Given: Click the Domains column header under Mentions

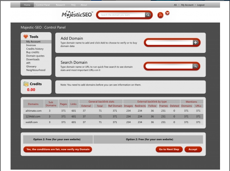Looking at the screenshot, I should coord(187,106).
